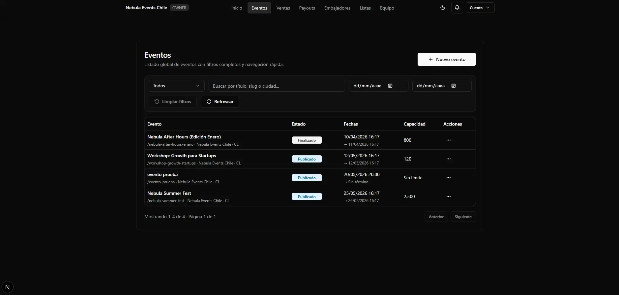Open the Payouts tab

point(307,8)
